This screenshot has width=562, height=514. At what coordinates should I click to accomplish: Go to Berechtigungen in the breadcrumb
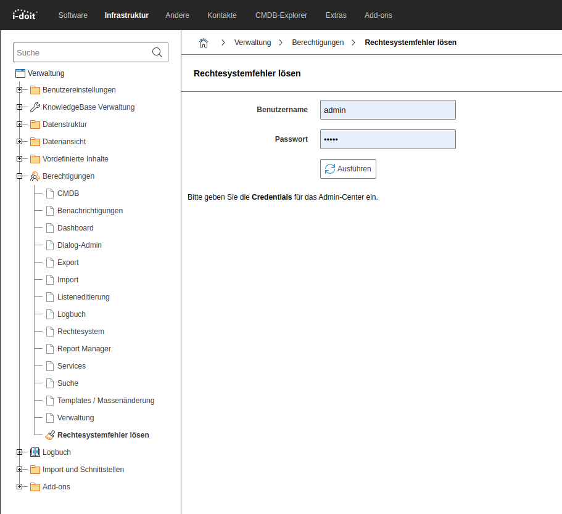(318, 43)
